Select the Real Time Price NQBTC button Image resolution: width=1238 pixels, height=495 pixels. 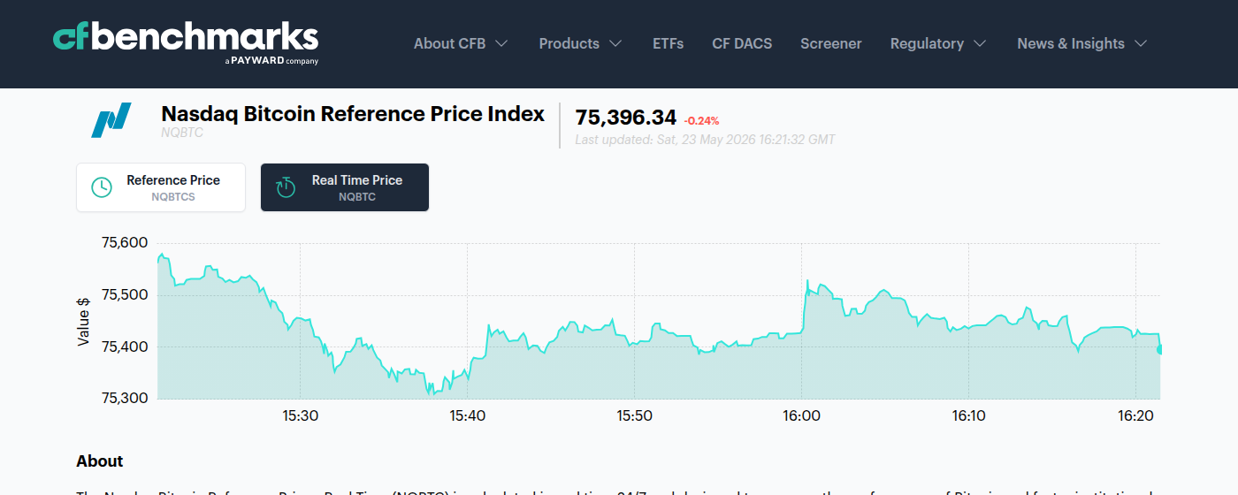click(x=345, y=187)
